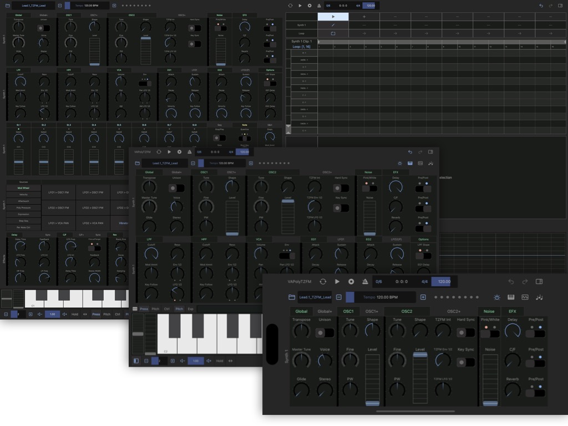Start playback in the frontmost window
This screenshot has width=568, height=426.
tap(337, 281)
